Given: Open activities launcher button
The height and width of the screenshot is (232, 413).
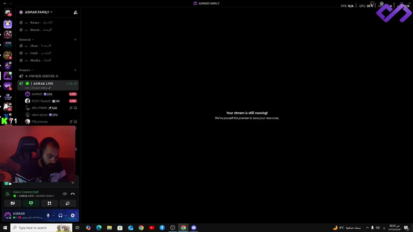Looking at the screenshot, I should point(49,203).
